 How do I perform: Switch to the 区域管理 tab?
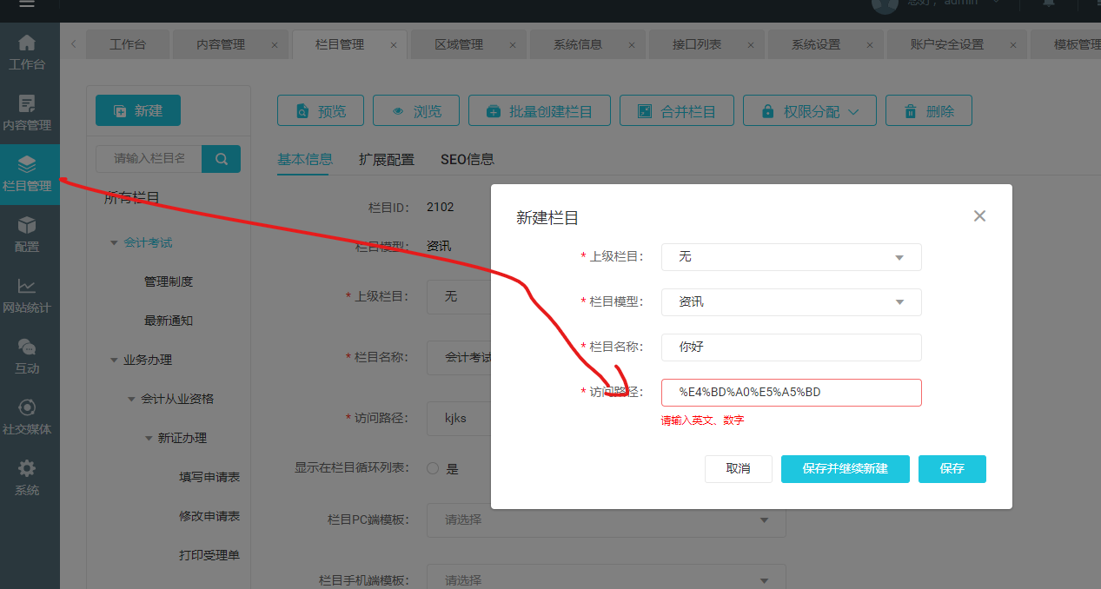459,44
